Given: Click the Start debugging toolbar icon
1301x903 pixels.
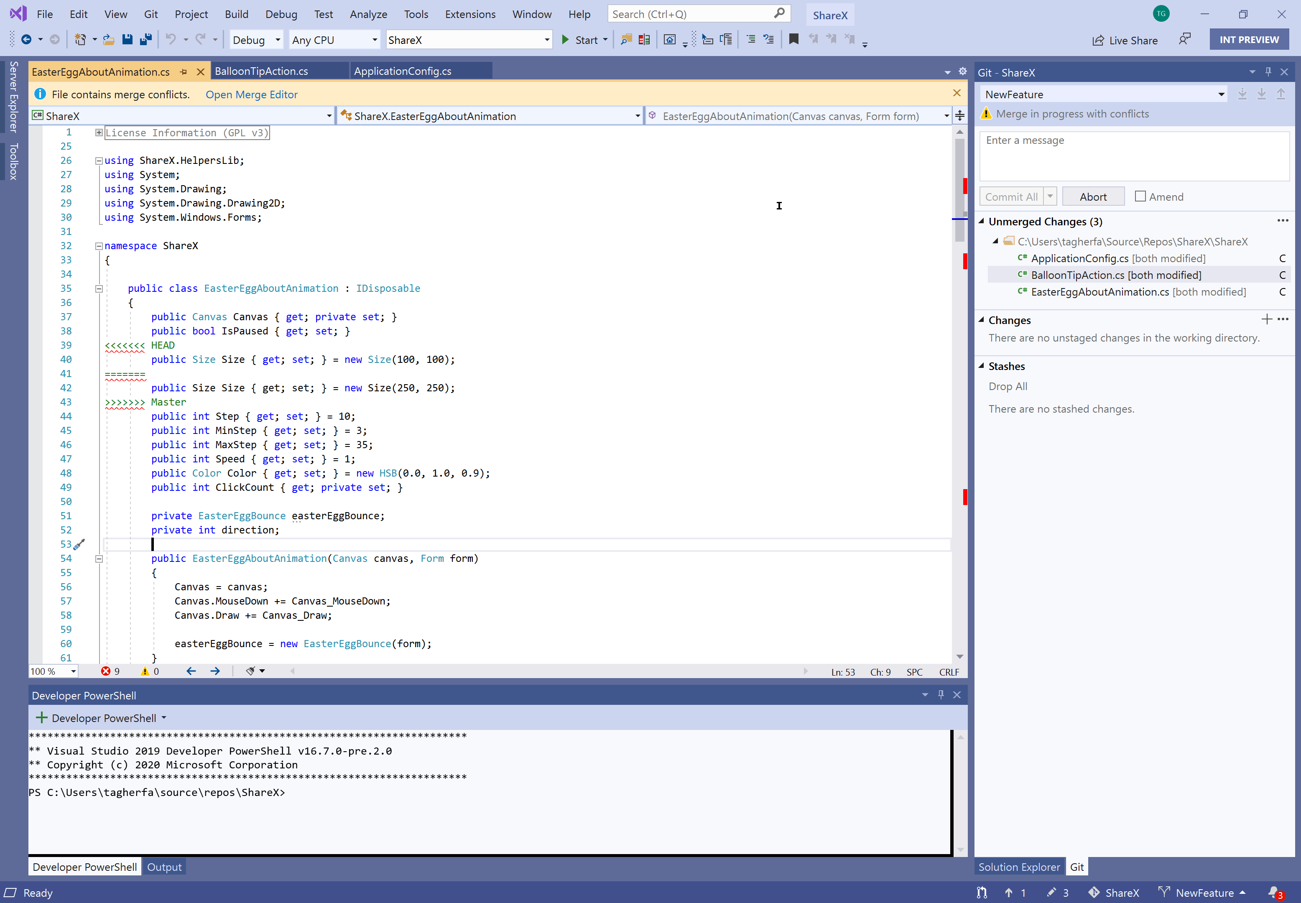Looking at the screenshot, I should click(564, 40).
